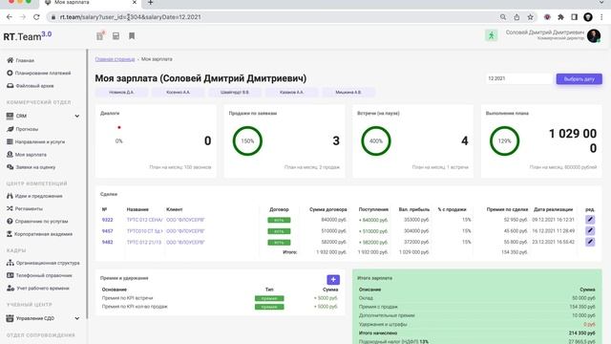Open deal number 9482 link
The image size is (611, 344).
[107, 242]
